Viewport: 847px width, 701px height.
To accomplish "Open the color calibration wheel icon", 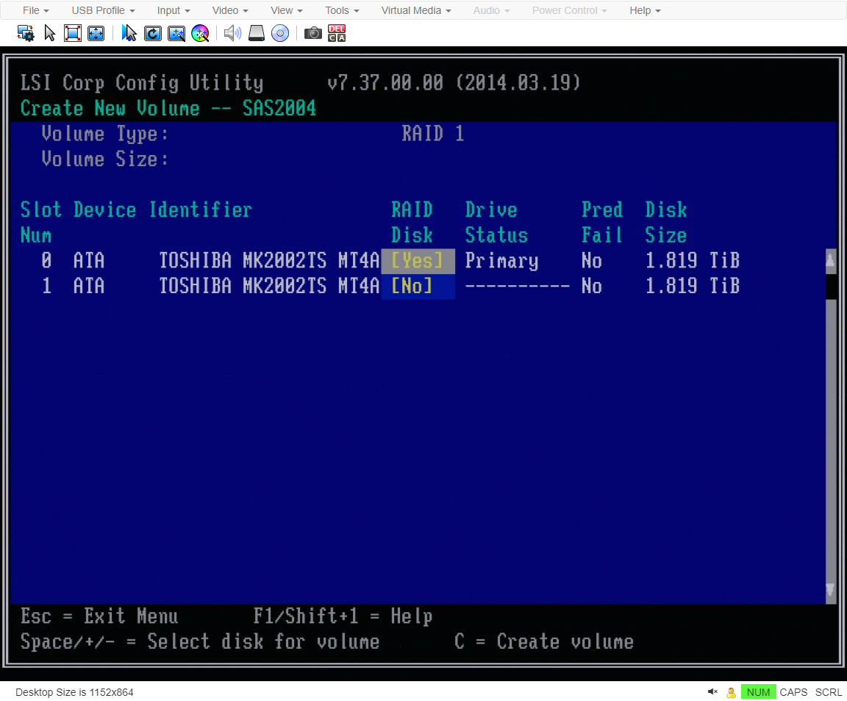I will [201, 34].
